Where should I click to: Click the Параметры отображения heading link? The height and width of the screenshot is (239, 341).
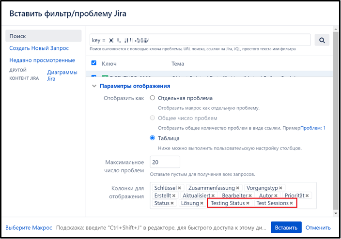click(135, 86)
